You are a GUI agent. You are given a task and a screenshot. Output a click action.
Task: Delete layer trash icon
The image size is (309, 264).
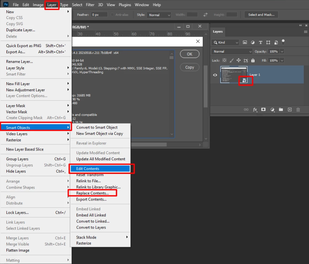coord(298,110)
